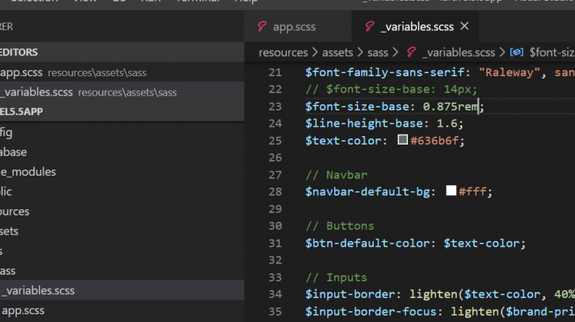Select app.scss in Open Editors list
This screenshot has width=575, height=322.
tap(122, 72)
